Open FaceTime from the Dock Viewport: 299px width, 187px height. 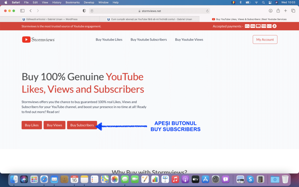(x=135, y=179)
